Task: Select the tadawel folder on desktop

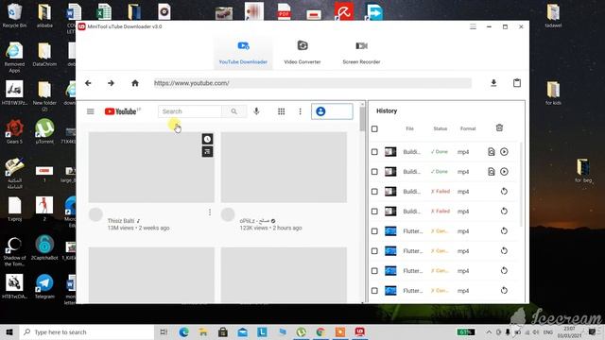Action: pos(553,15)
